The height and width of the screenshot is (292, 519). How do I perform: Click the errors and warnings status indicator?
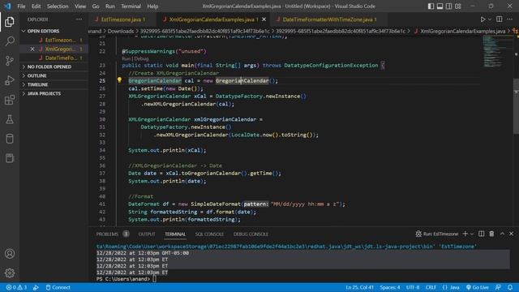coord(16,287)
